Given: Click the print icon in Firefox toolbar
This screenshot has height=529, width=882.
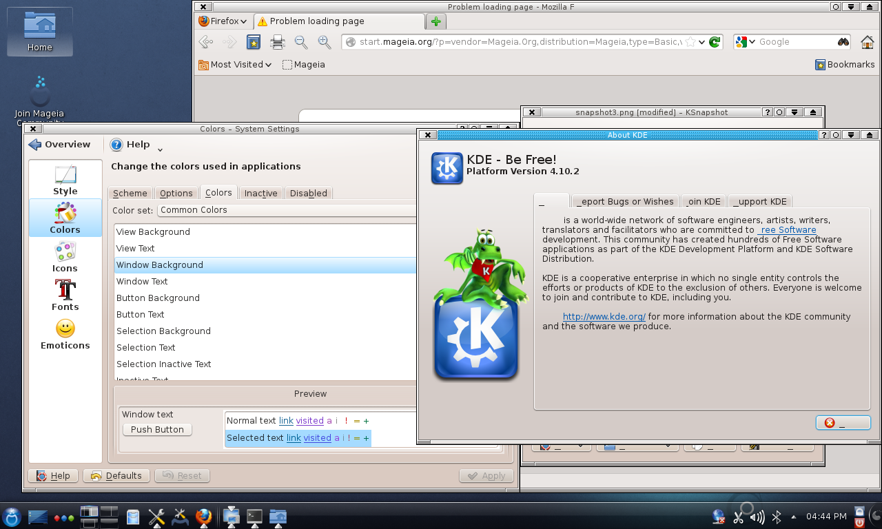Looking at the screenshot, I should (278, 42).
